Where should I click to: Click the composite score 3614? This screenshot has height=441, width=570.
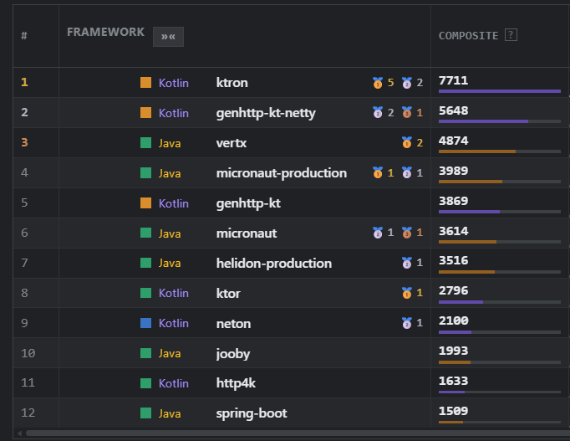coord(453,231)
